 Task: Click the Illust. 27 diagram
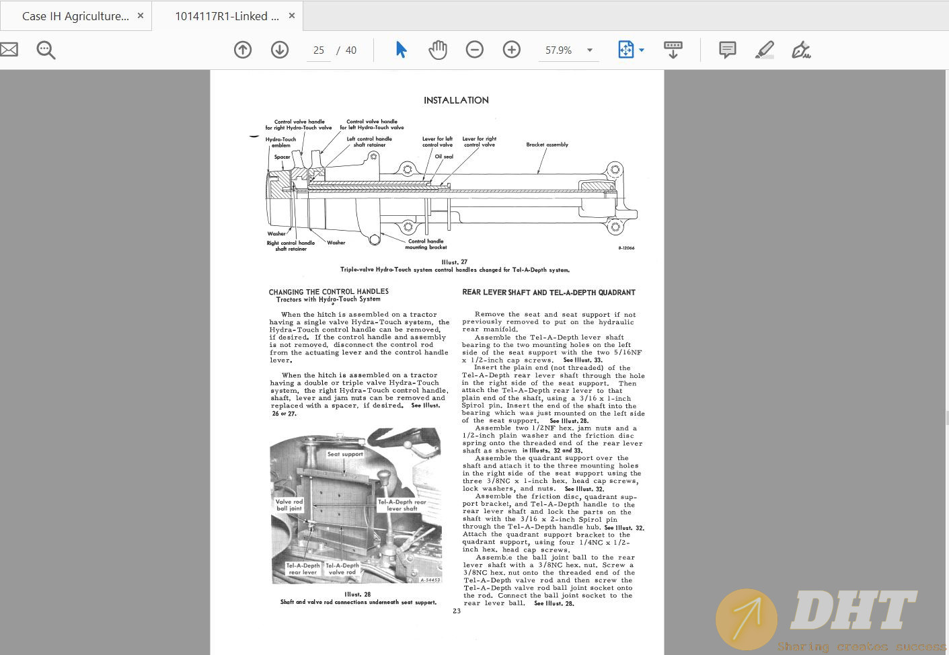(451, 185)
